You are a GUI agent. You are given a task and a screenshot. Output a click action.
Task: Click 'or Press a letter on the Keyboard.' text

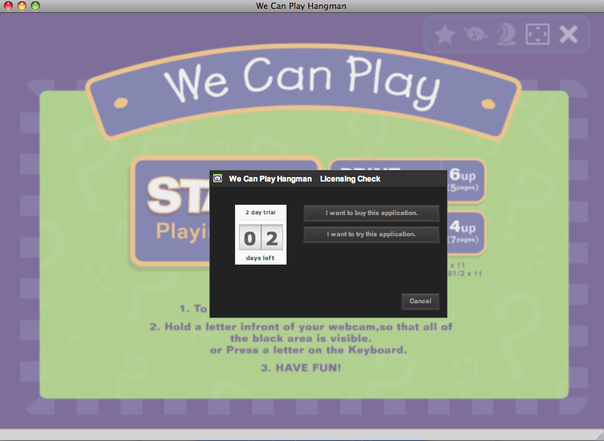coord(308,350)
